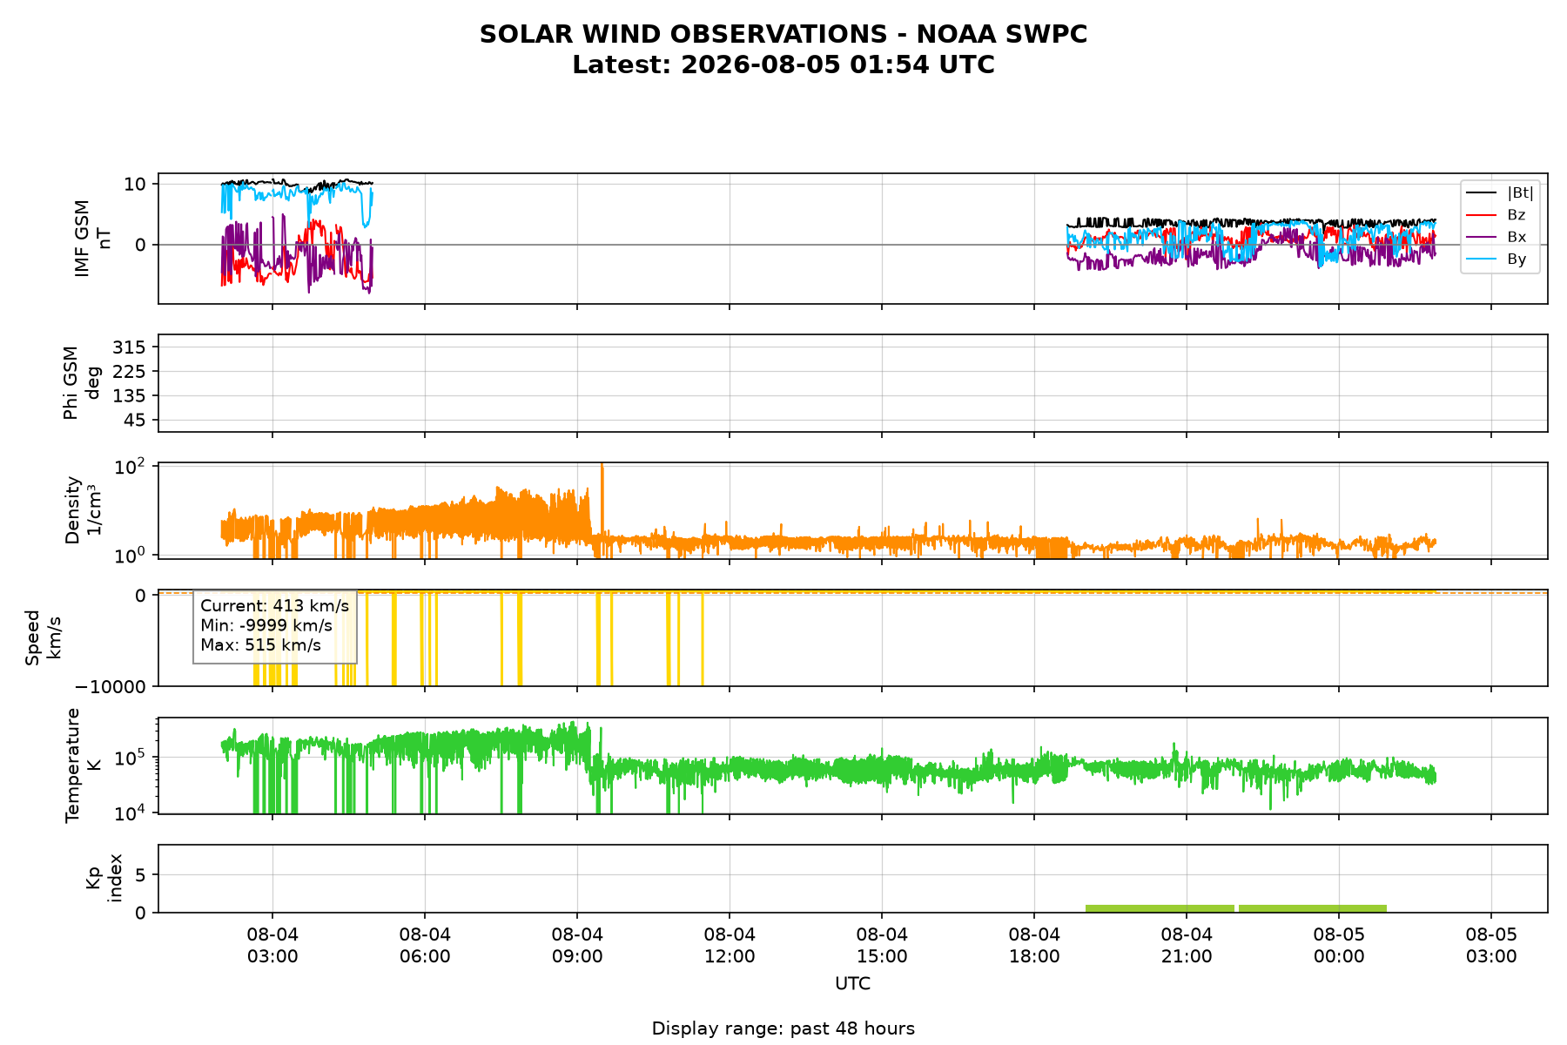Click the speed statistics info box
Screen dimensions: 1567x1045
275,626
